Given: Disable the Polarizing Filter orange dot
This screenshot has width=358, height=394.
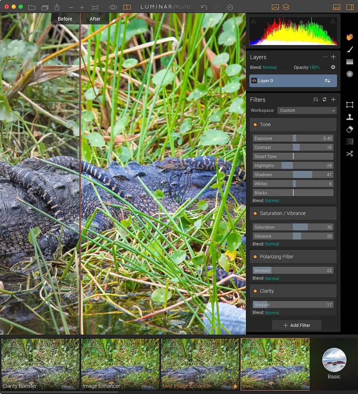Looking at the screenshot, I should 255,257.
